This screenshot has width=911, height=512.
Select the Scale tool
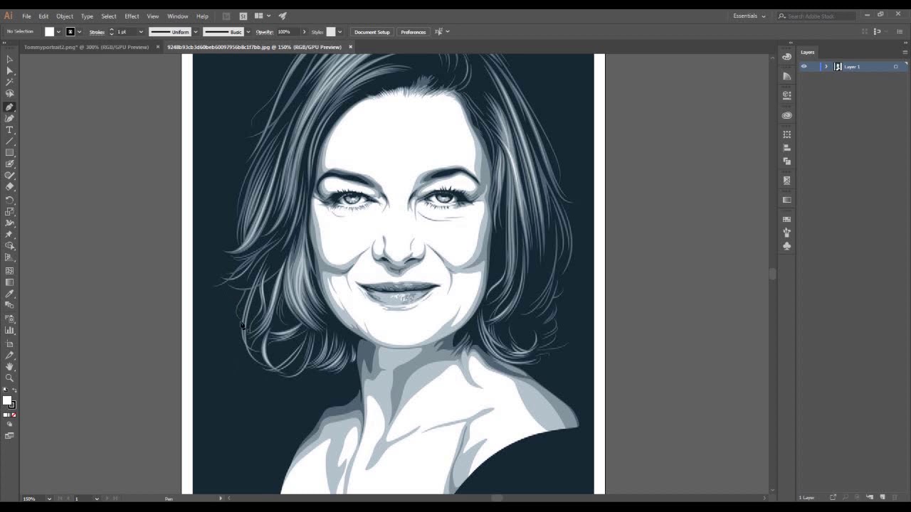pyautogui.click(x=9, y=211)
